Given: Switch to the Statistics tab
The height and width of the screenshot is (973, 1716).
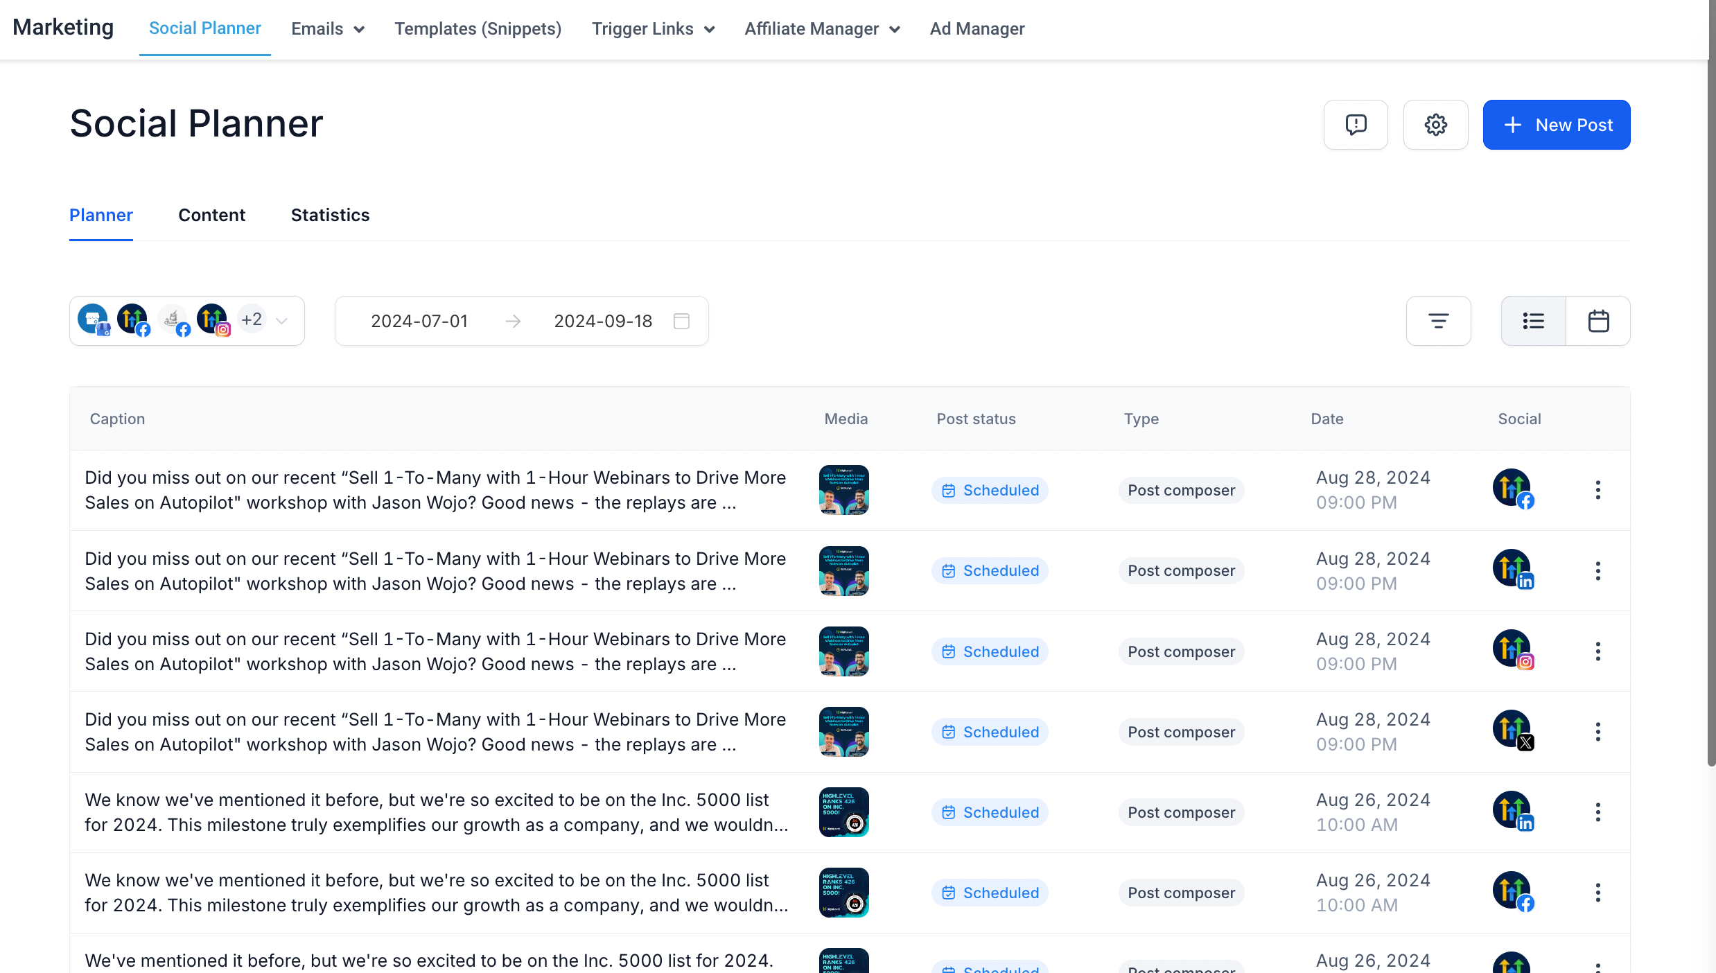Looking at the screenshot, I should [331, 215].
